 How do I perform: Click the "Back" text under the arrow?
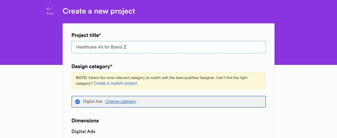tap(50, 13)
